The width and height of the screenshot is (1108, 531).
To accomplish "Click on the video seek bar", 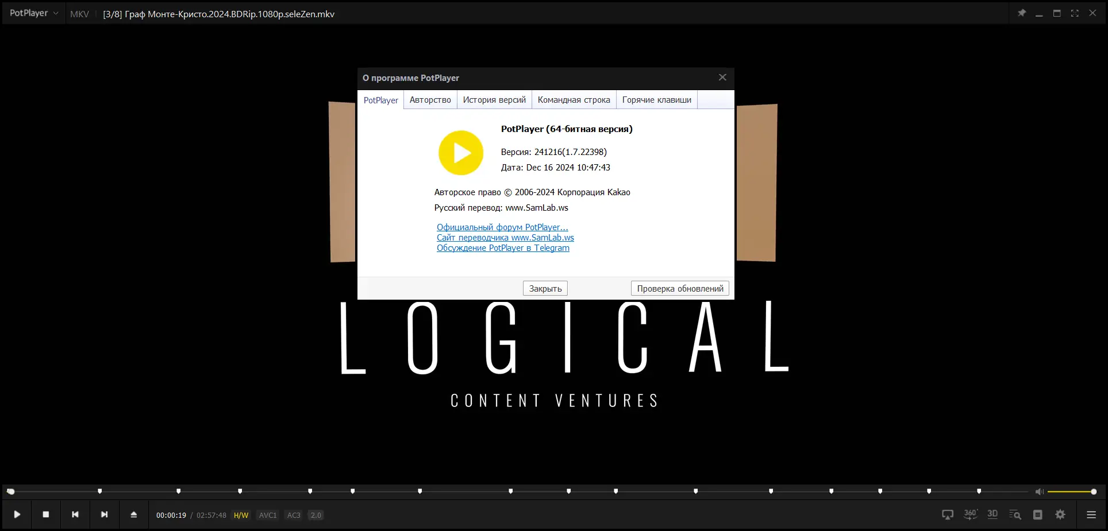I will [517, 491].
